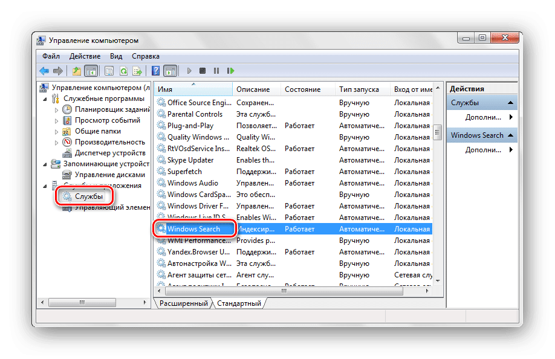The image size is (555, 359).
Task: Select Производительность icon in tree
Action: pyautogui.click(x=67, y=142)
